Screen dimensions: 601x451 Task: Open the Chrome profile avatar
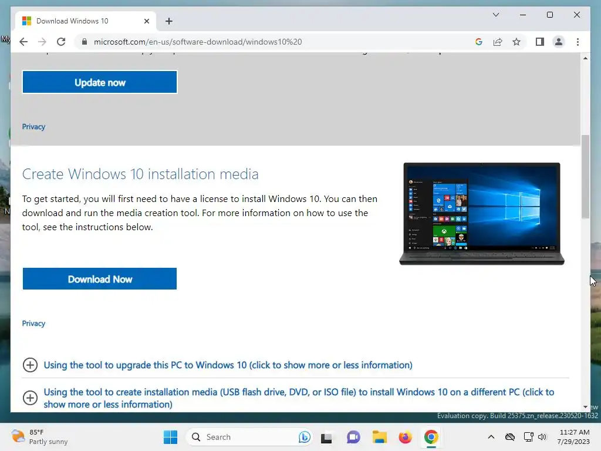click(x=559, y=42)
